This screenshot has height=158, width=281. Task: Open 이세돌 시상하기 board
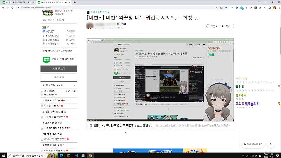click(52, 106)
